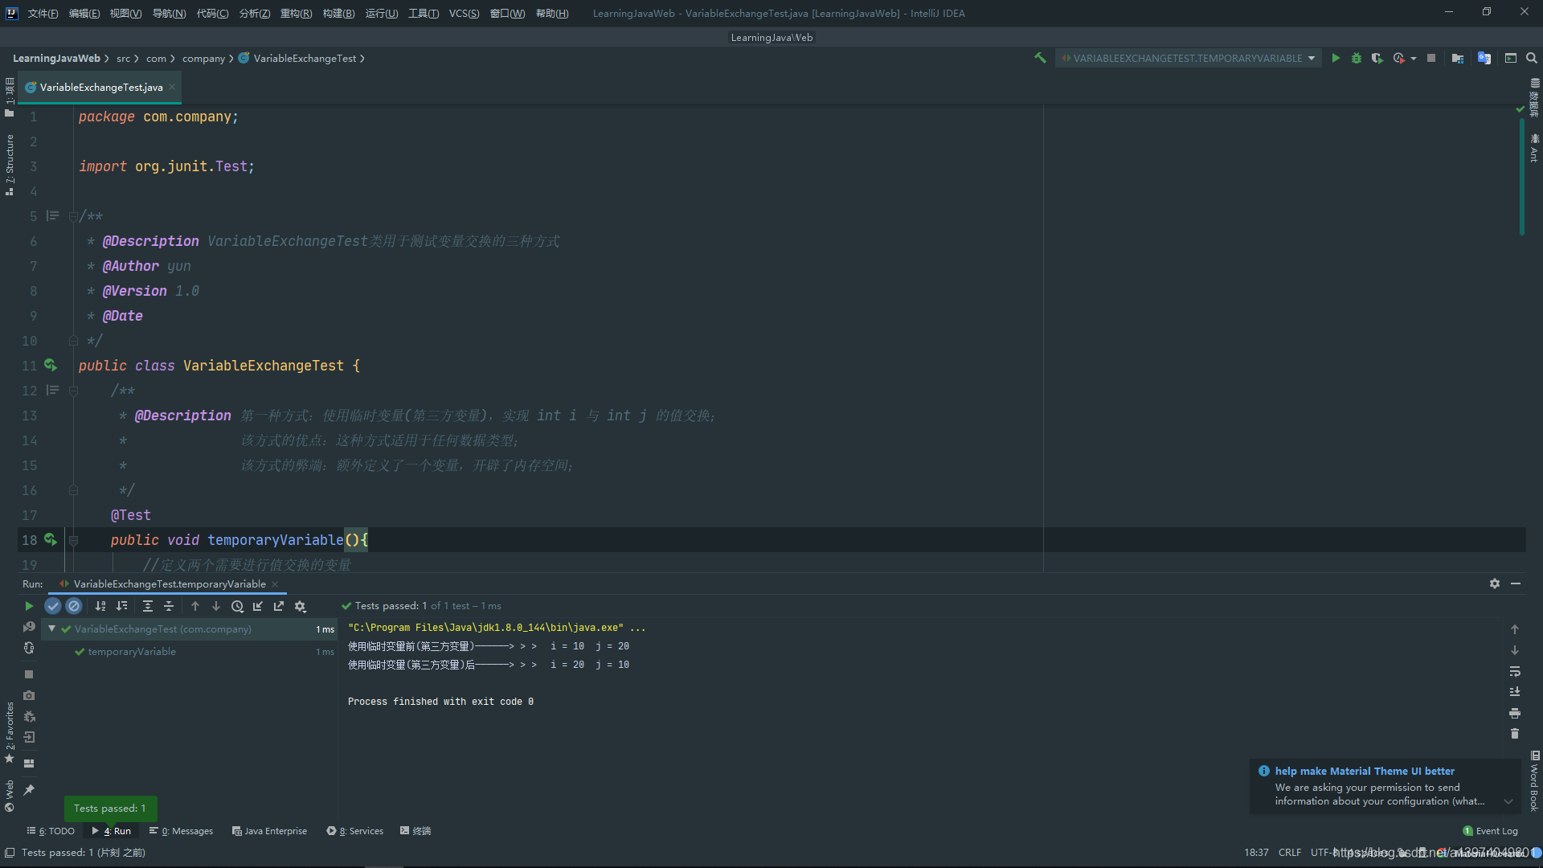This screenshot has width=1543, height=868.
Task: Open the run-anything terminal window icon
Action: tap(1511, 58)
